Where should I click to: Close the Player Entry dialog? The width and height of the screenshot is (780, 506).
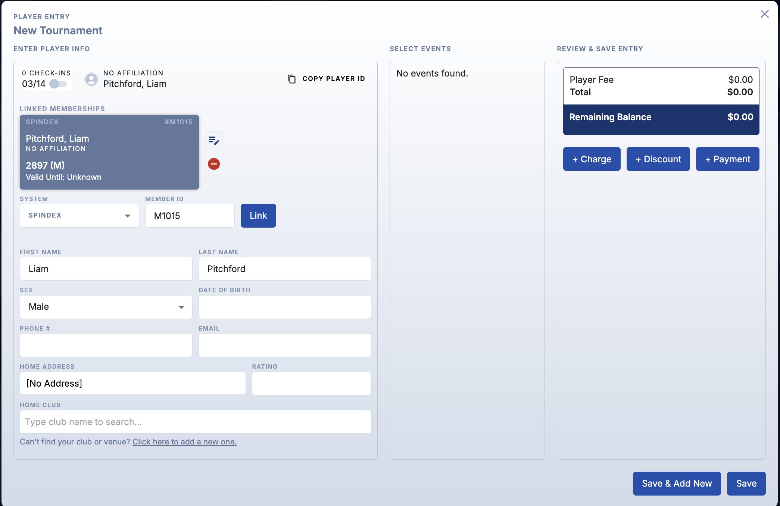pos(764,14)
